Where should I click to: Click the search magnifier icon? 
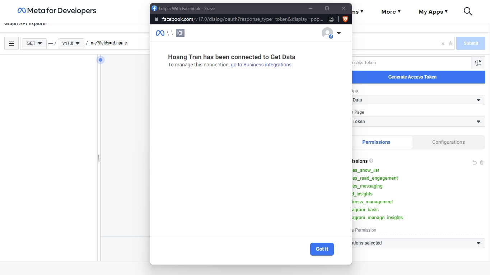click(x=467, y=11)
